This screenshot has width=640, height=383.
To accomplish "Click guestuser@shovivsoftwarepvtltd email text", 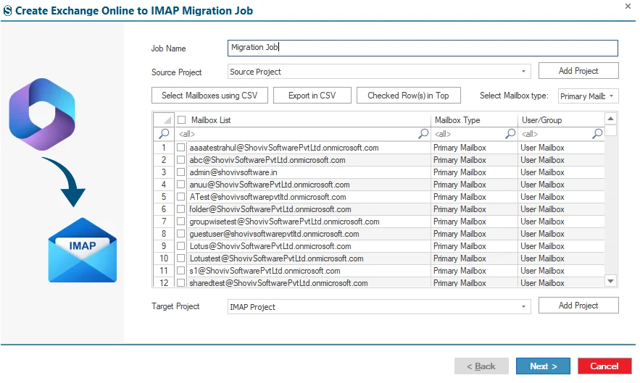I will 274,234.
